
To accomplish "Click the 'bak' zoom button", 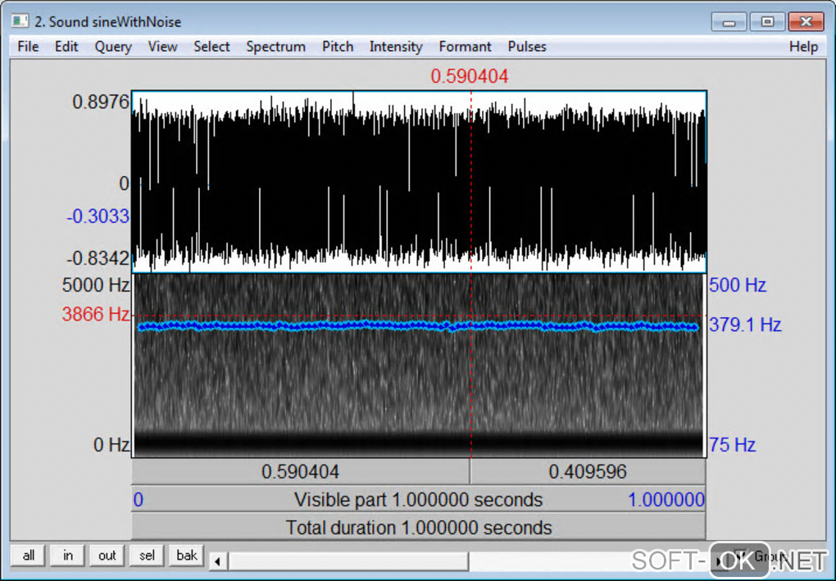I will click(187, 556).
